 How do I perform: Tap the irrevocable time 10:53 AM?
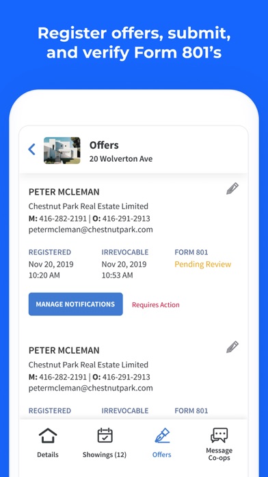coord(117,276)
